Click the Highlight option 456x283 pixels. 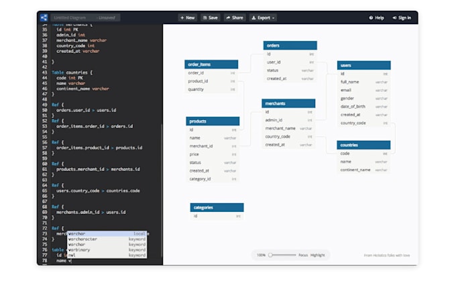coord(318,255)
